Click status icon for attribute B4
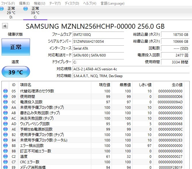 coord(5,140)
